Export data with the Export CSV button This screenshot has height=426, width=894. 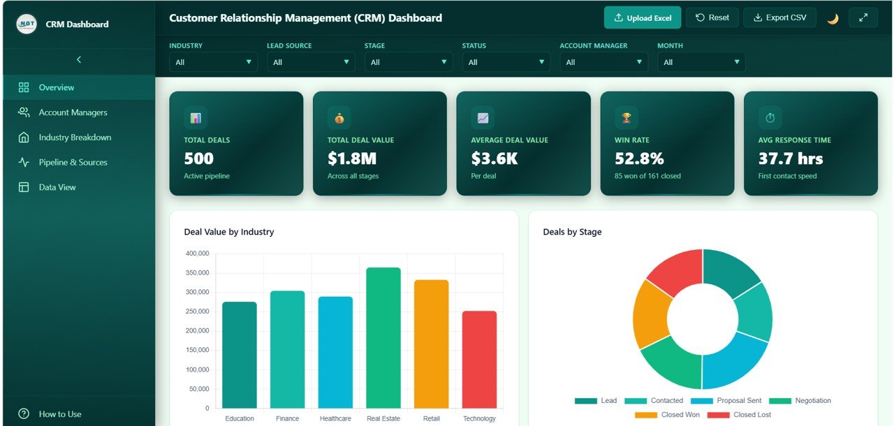[779, 17]
